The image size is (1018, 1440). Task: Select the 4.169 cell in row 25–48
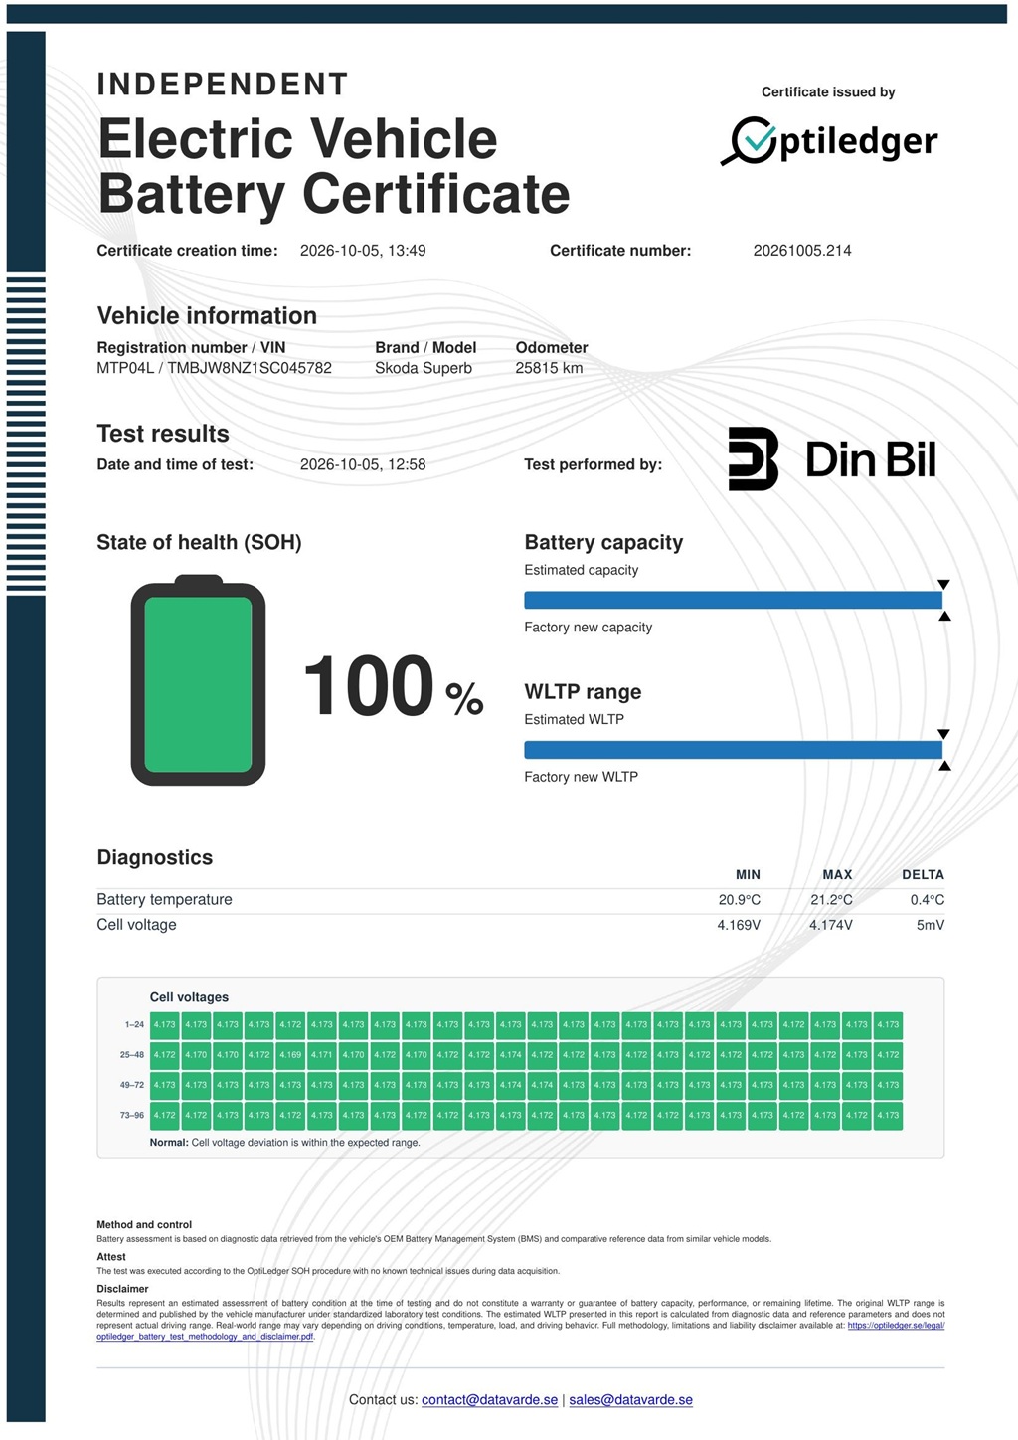[x=290, y=1055]
